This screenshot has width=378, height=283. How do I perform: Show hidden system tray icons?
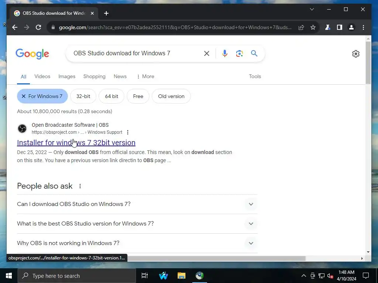(304, 276)
